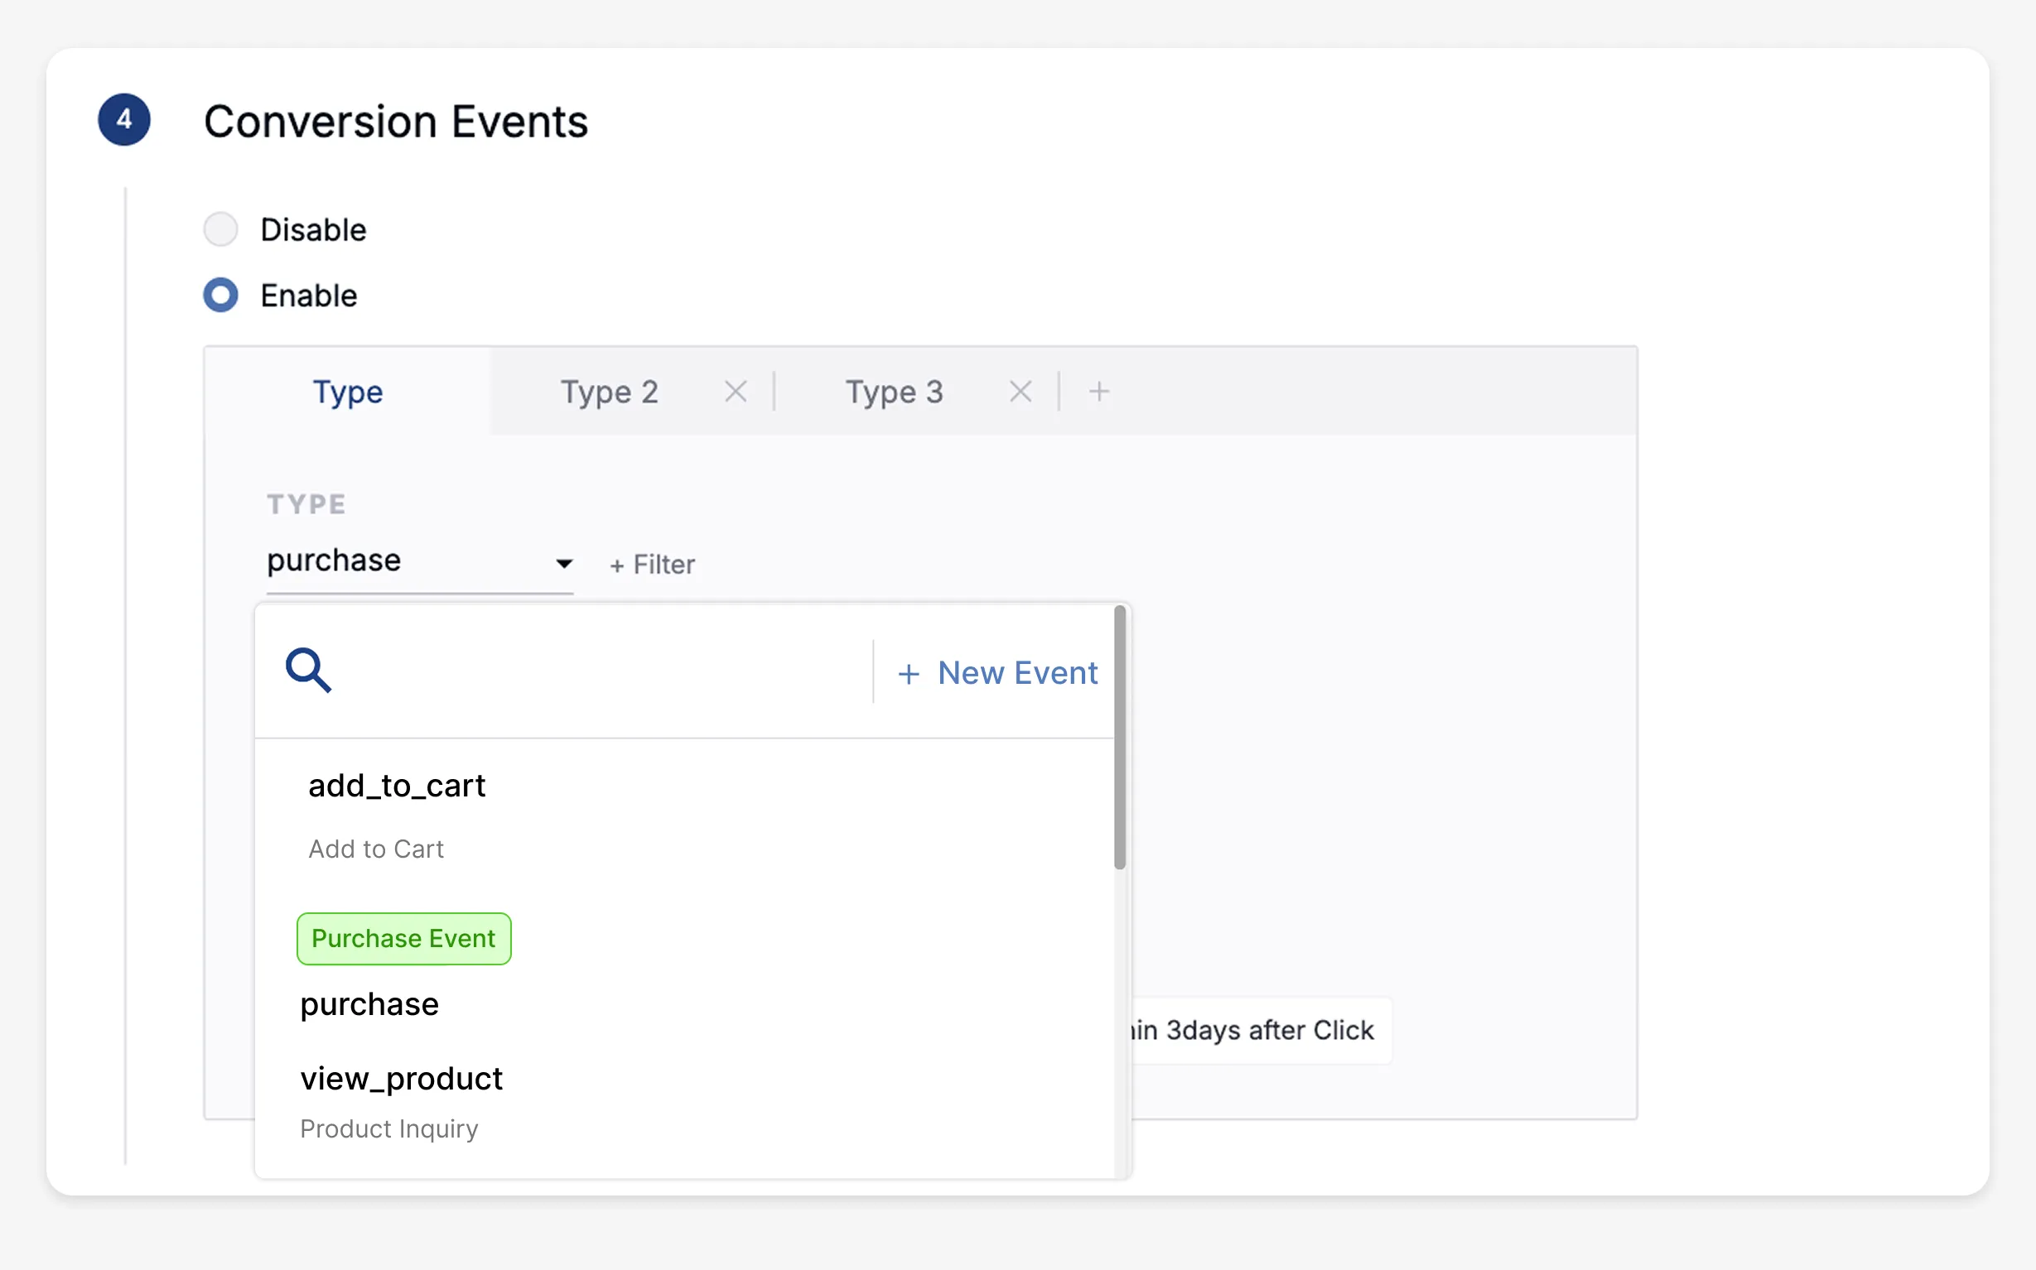Open the Type 2 tab
The image size is (2036, 1270).
pos(609,392)
